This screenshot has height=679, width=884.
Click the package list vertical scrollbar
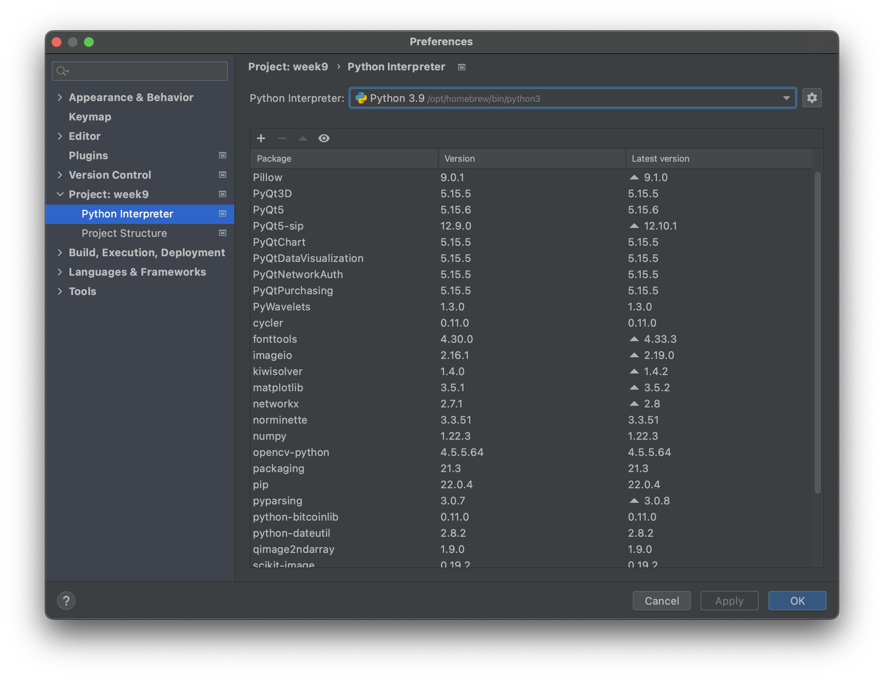tap(817, 332)
